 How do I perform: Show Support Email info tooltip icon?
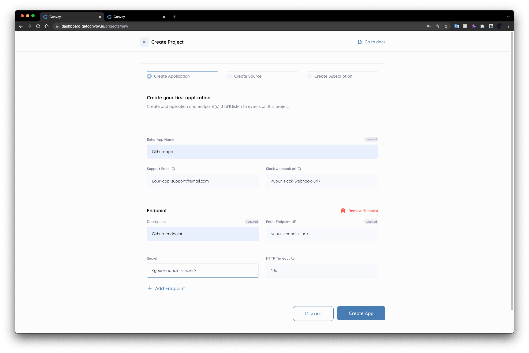tap(173, 169)
